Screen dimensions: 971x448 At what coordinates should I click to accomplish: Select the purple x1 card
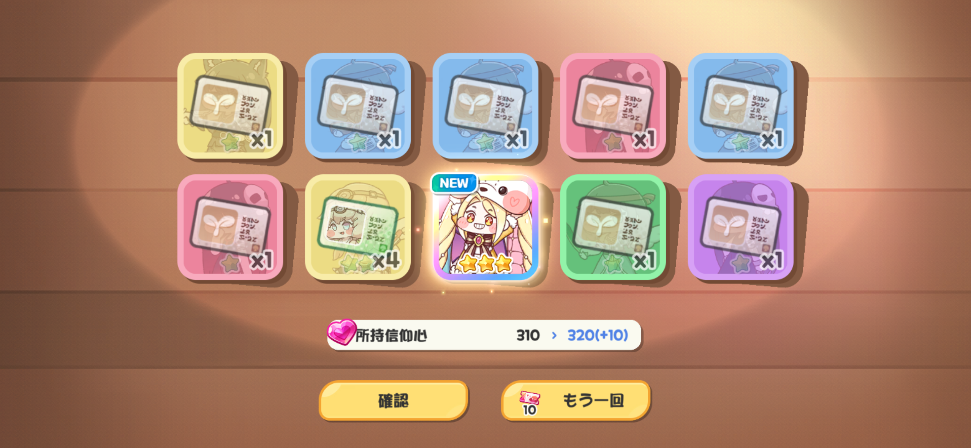coord(741,227)
